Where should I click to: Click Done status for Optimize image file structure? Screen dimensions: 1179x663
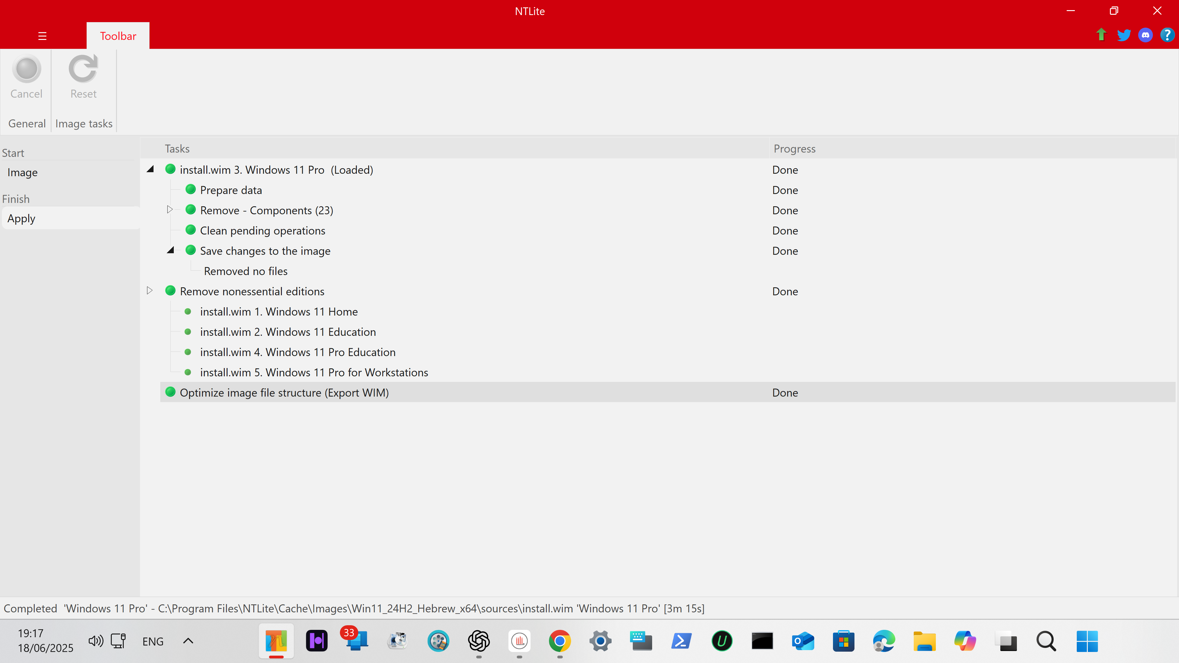click(x=785, y=393)
